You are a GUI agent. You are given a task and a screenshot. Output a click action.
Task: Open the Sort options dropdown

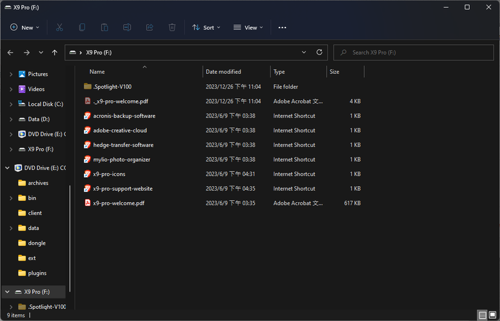click(206, 28)
